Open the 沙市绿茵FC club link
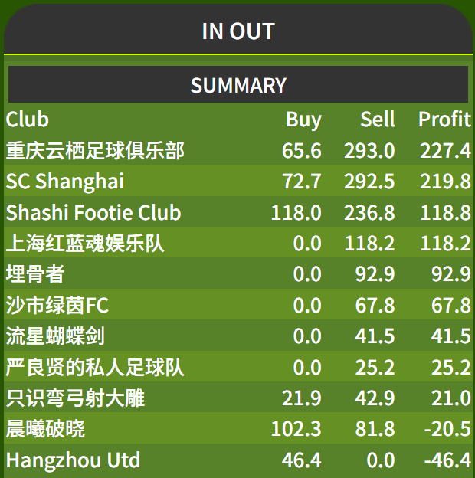 tap(57, 305)
